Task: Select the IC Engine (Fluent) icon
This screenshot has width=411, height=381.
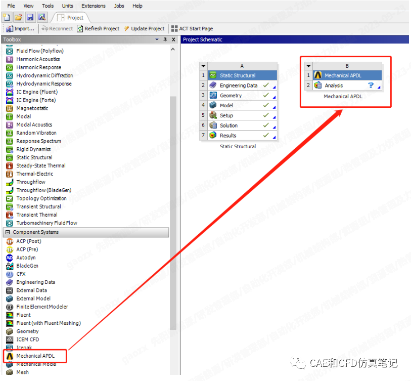Action: click(x=10, y=92)
